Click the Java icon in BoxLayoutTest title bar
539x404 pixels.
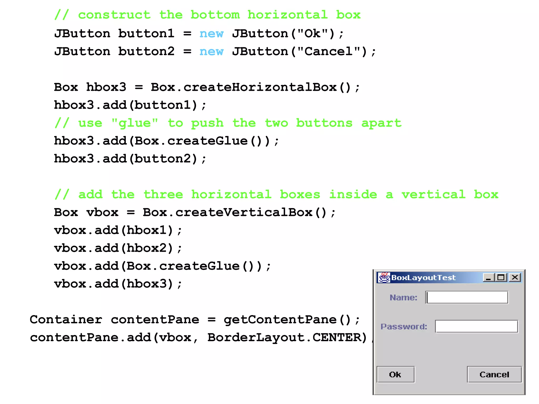coord(384,277)
